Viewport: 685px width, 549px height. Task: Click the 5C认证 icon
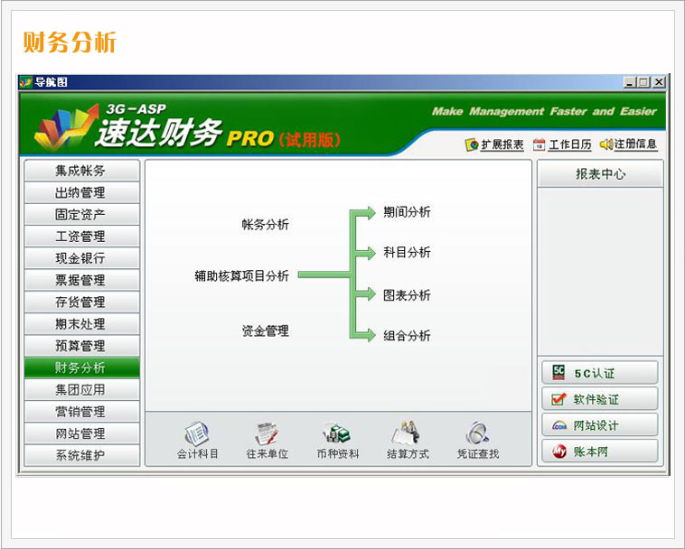click(558, 372)
